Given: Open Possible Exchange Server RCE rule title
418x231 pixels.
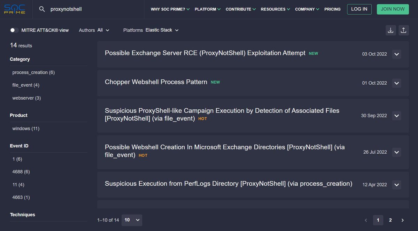Looking at the screenshot, I should click(205, 53).
